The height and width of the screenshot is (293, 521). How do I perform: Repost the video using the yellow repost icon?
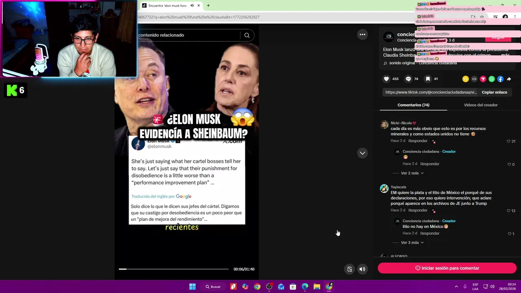(466, 79)
